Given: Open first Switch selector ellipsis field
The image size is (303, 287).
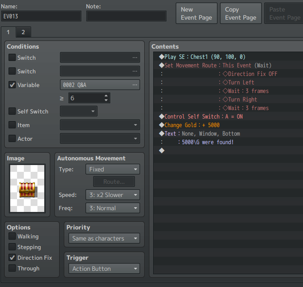Looking at the screenshot, I should [x=100, y=58].
